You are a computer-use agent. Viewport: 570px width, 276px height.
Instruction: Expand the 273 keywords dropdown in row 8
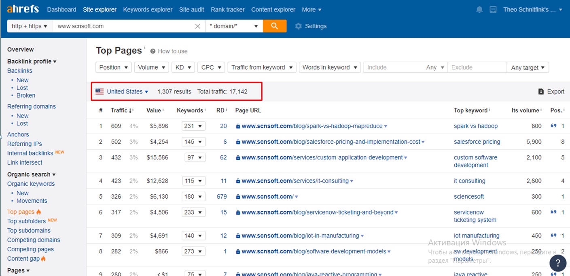193,252
